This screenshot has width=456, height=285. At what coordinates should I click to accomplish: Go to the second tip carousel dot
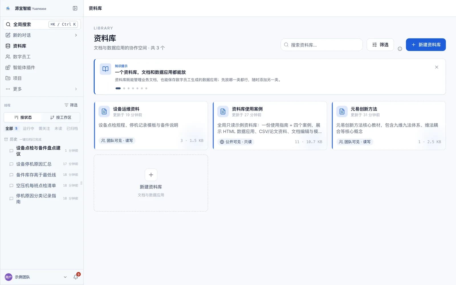click(124, 88)
